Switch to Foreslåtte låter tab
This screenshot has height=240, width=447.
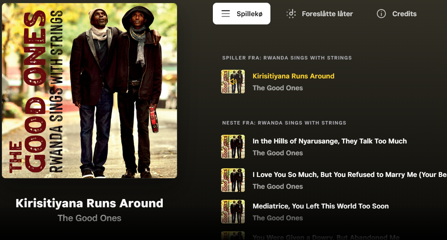pos(319,14)
